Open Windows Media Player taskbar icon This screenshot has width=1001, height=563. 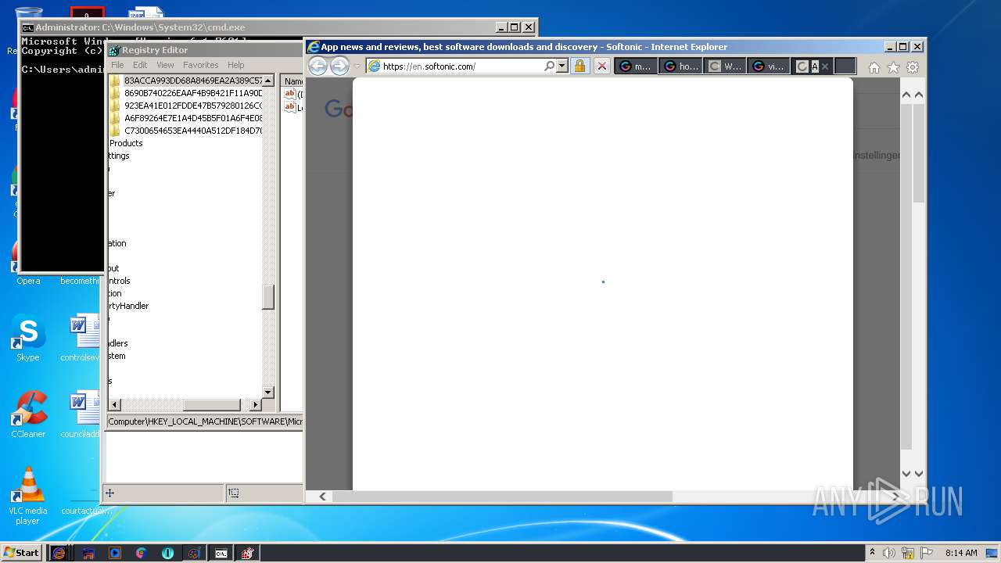[x=115, y=553]
